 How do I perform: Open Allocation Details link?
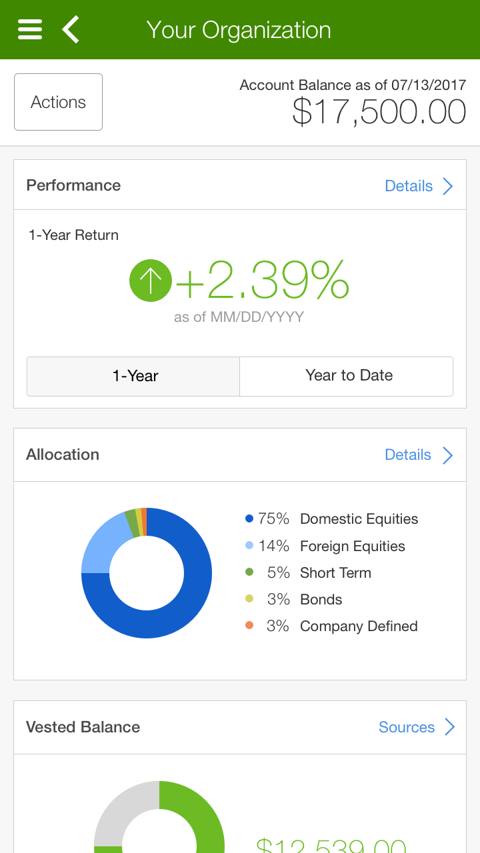tap(408, 455)
